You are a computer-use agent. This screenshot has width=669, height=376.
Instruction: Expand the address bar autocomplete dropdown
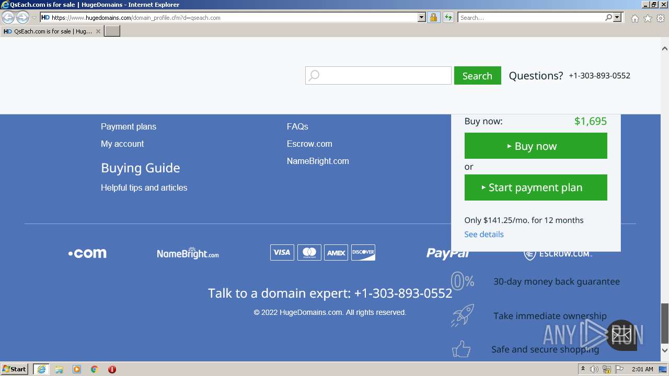[x=422, y=18]
